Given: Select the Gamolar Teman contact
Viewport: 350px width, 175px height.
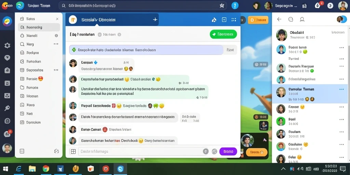Looking at the screenshot, I should click(310, 94).
